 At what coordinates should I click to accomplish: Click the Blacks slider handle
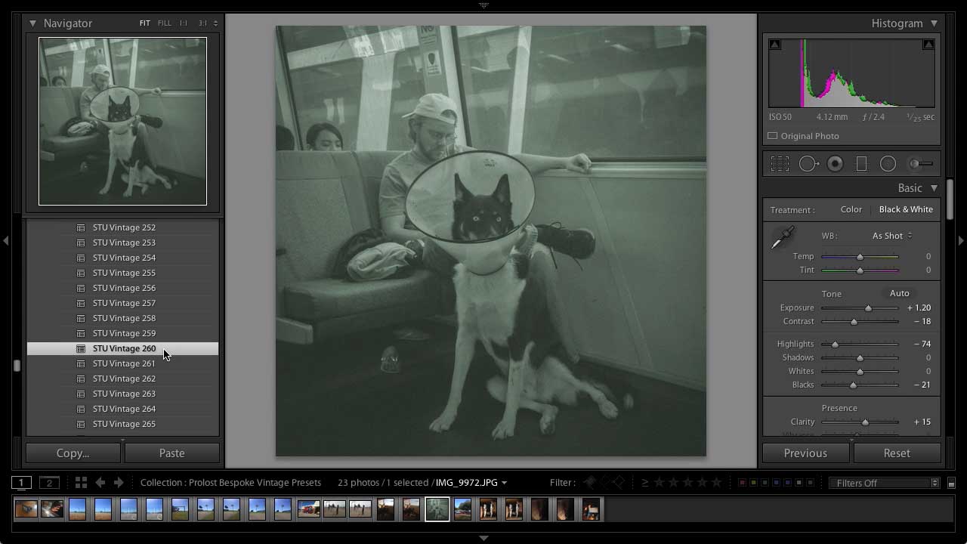853,385
